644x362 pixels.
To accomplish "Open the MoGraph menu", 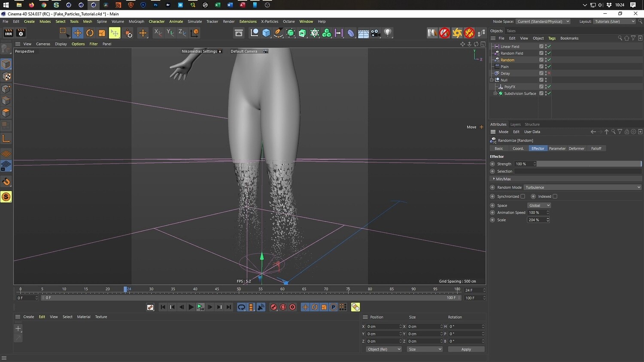I will [x=136, y=21].
